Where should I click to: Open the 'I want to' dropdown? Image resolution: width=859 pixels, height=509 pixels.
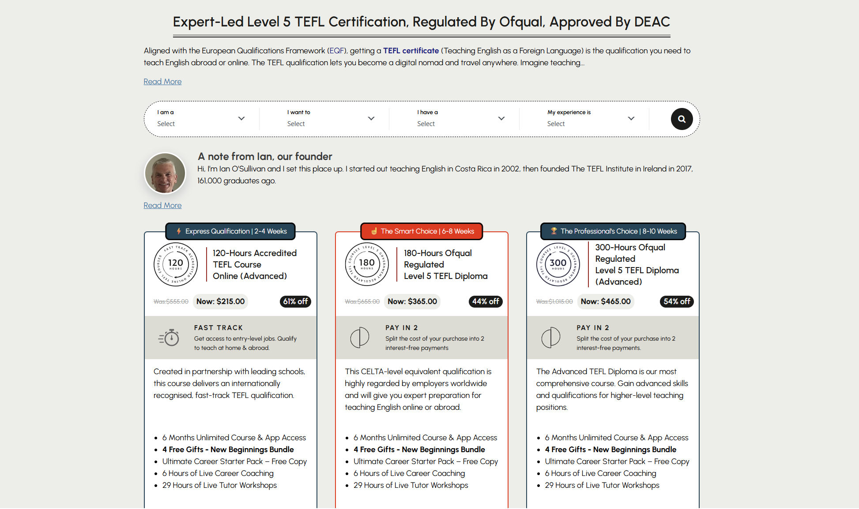tap(331, 119)
